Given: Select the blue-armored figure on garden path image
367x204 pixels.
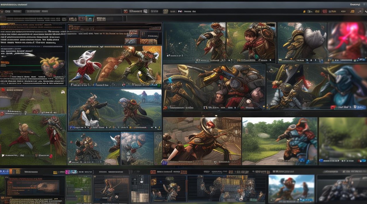Looking at the screenshot, I should (280, 141).
